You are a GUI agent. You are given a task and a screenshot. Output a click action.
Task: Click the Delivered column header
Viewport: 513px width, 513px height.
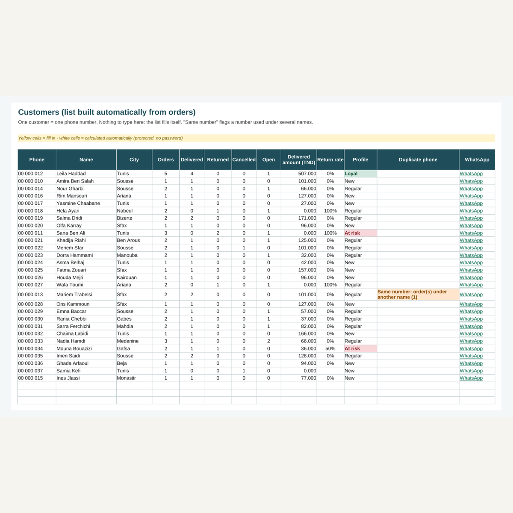point(192,159)
